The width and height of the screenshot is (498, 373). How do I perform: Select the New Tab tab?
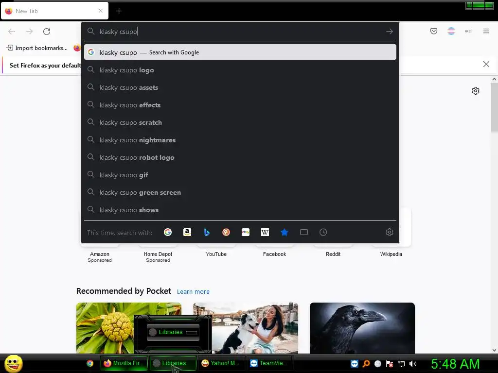(54, 11)
